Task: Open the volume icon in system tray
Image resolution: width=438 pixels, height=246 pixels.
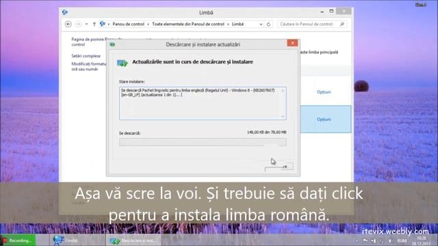Action: pyautogui.click(x=390, y=241)
